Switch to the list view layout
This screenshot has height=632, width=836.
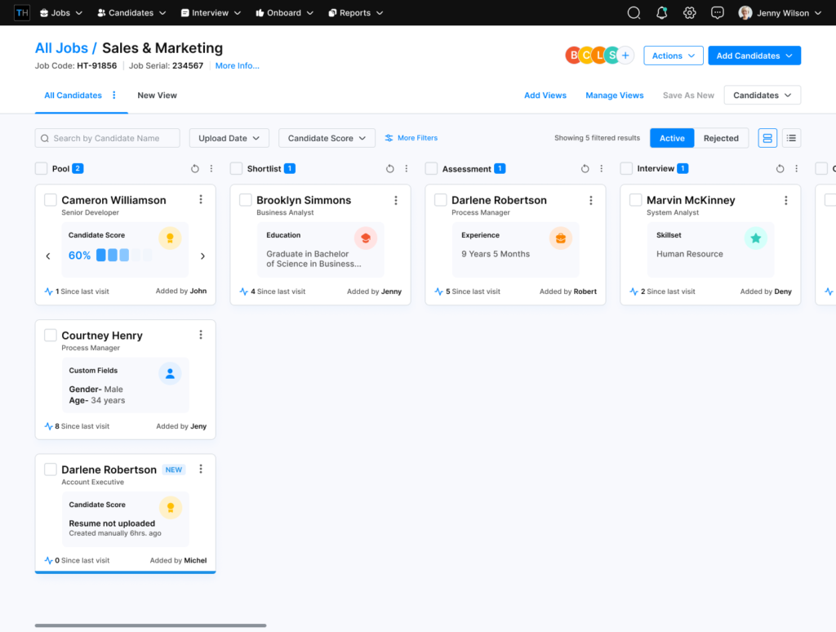[790, 137]
